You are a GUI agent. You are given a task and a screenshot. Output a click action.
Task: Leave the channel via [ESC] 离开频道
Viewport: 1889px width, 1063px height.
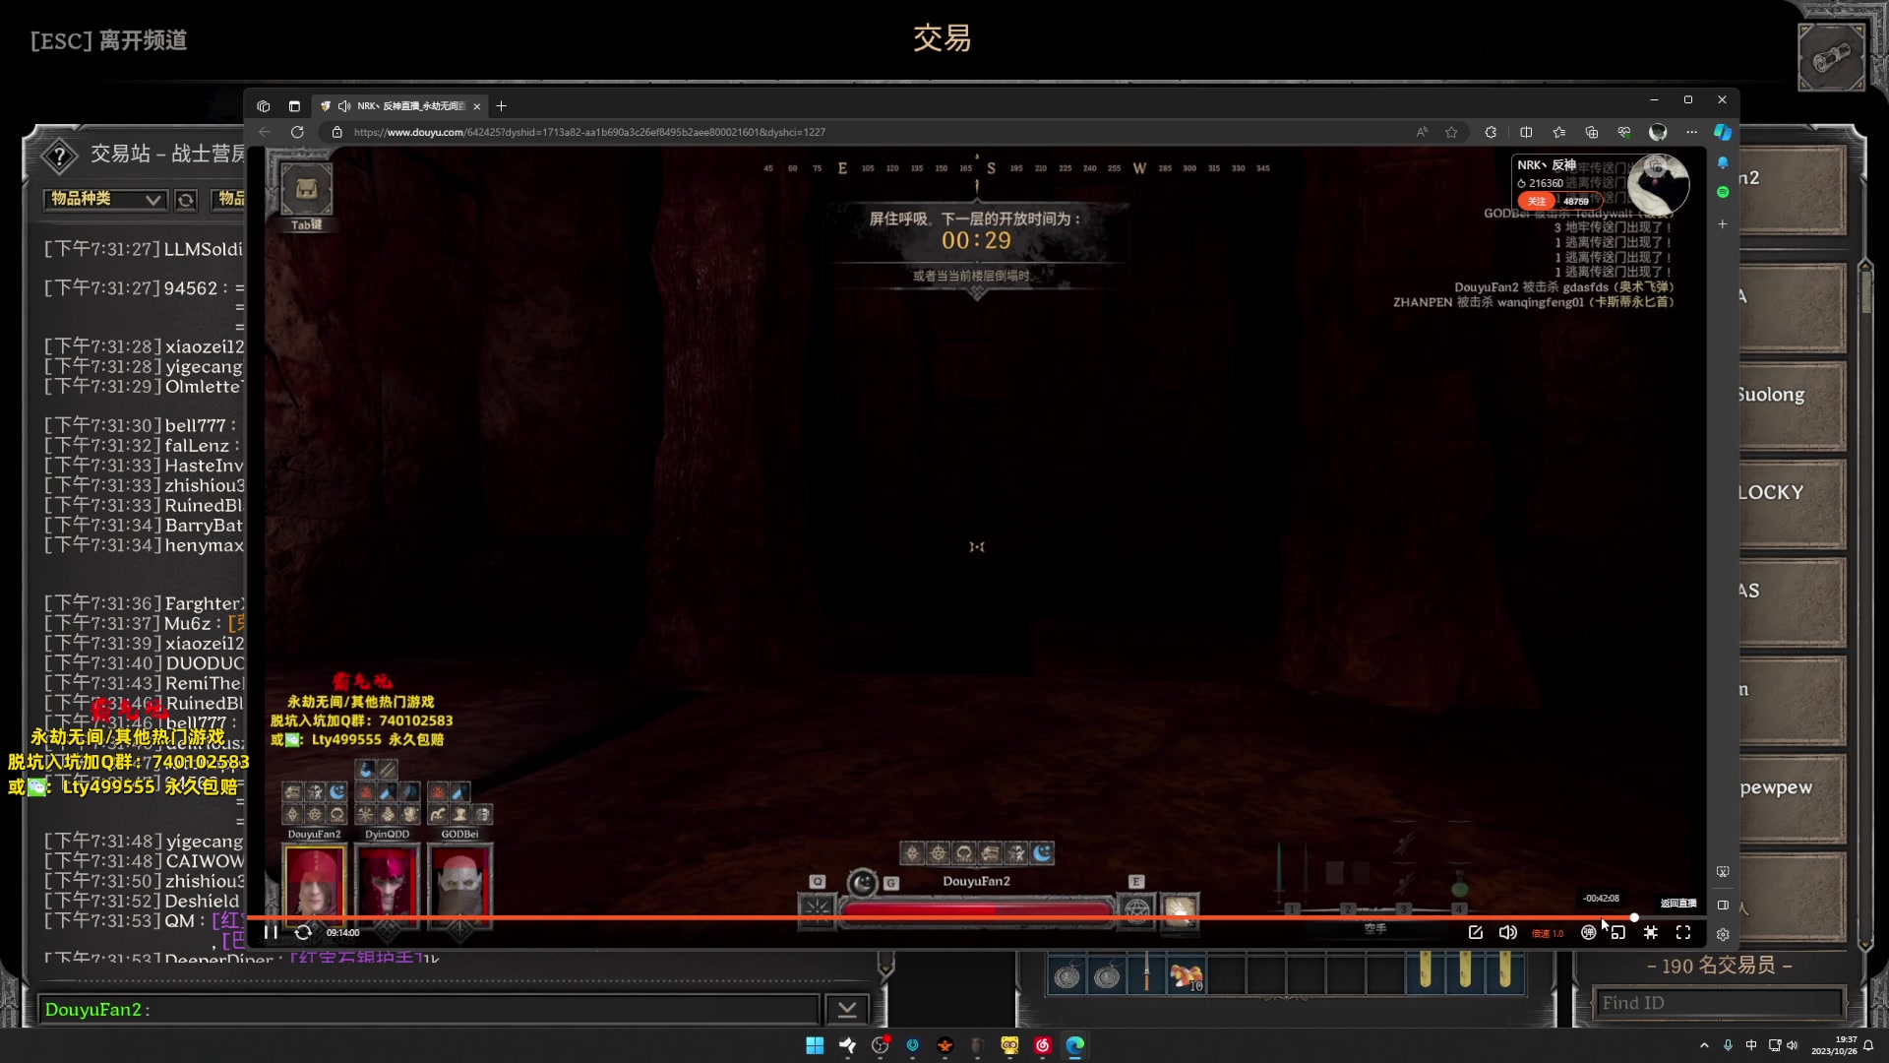coord(108,40)
